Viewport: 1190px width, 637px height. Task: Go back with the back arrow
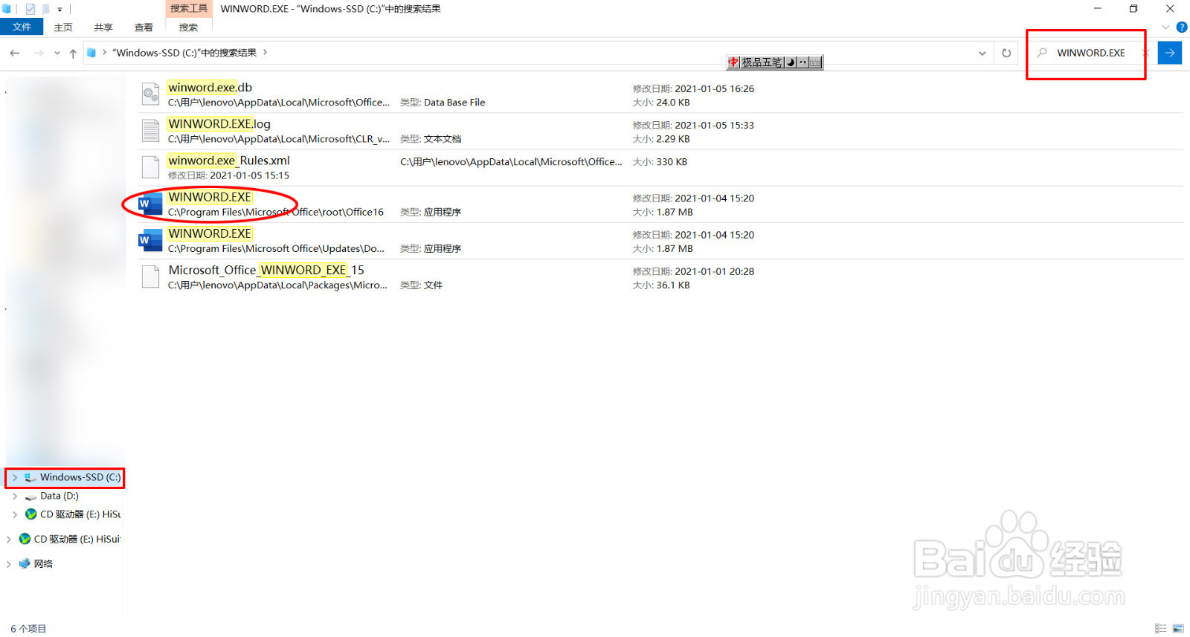(x=15, y=53)
